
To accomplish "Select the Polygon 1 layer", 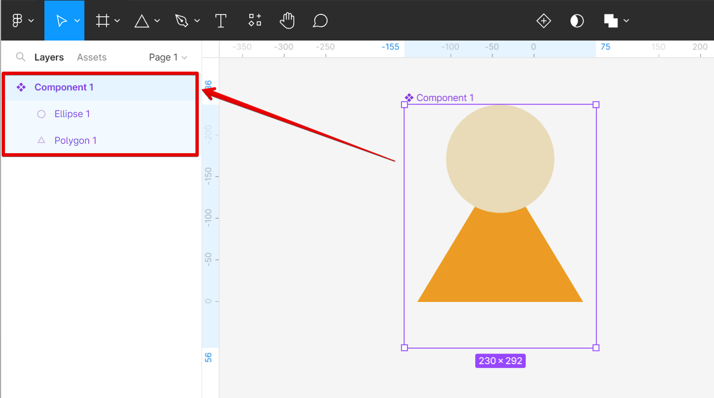I will coord(76,140).
